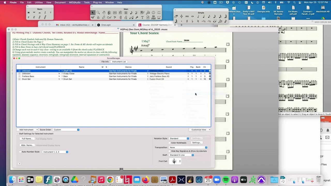Choose the natural accidental in Simple palette
The width and height of the screenshot is (331, 186).
[x=198, y=21]
